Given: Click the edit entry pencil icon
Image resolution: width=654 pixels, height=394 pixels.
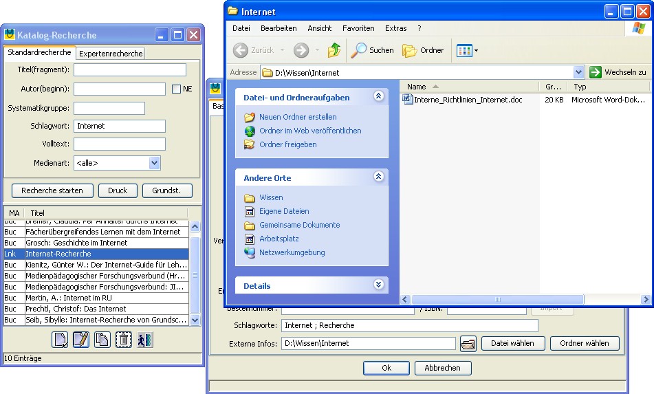Looking at the screenshot, I should [x=81, y=340].
